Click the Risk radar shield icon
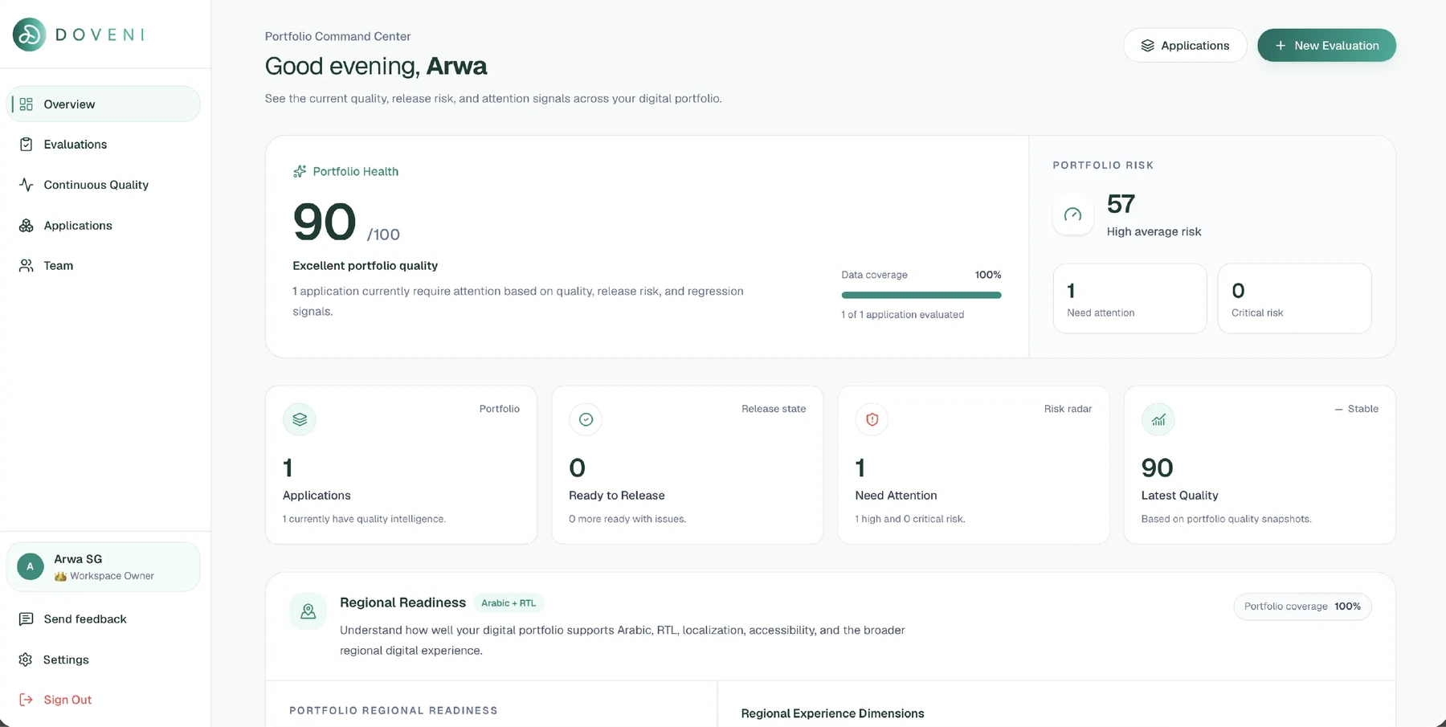 (872, 419)
